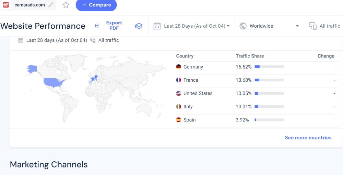Star camarads.com as a favorite
Screen dimensions: 343x175
point(66,5)
